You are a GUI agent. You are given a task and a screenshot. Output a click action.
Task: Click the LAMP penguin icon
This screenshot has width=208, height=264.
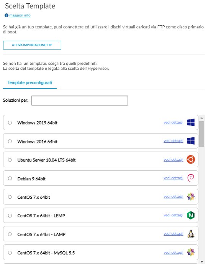[191, 234]
